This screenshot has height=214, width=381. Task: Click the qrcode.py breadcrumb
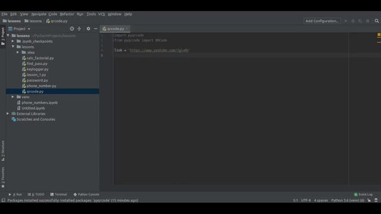(x=57, y=21)
